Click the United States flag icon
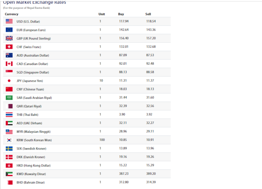262x189 pixels. pos(9,21)
